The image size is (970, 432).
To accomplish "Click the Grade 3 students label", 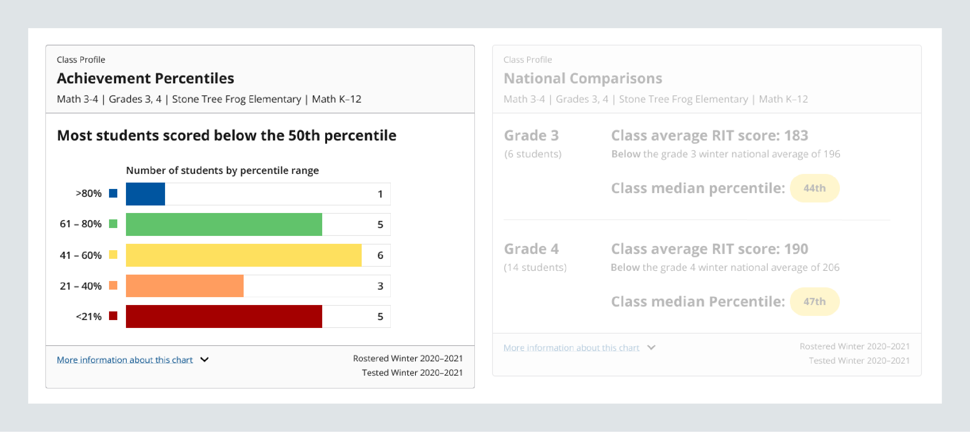I will tap(533, 154).
